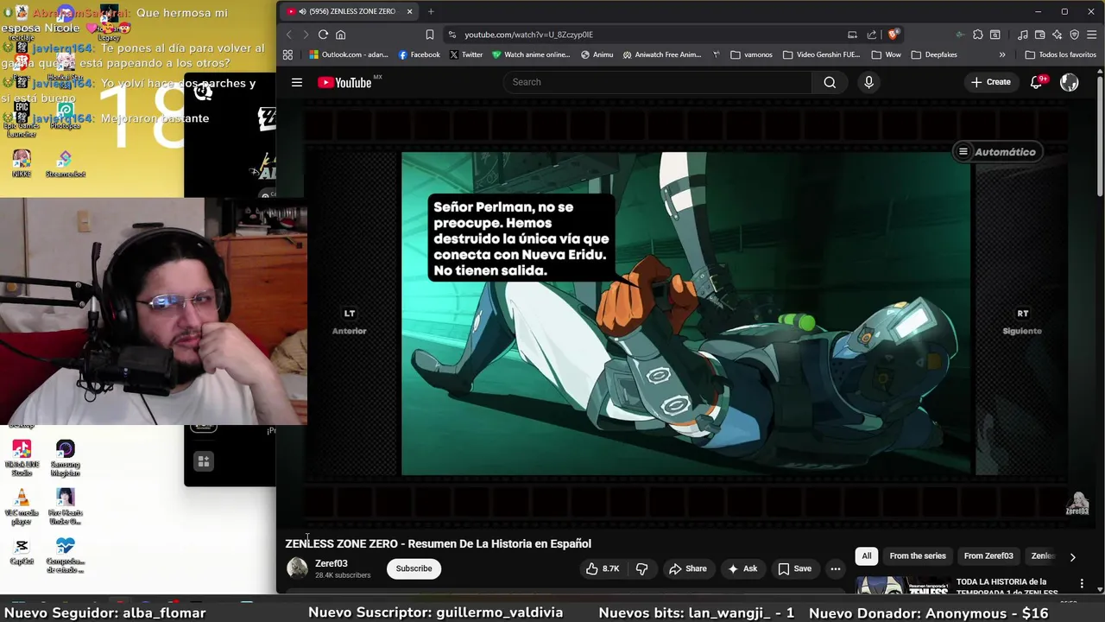1105x622 pixels.
Task: Open the music note icon in browser toolbar
Action: pos(1023,35)
